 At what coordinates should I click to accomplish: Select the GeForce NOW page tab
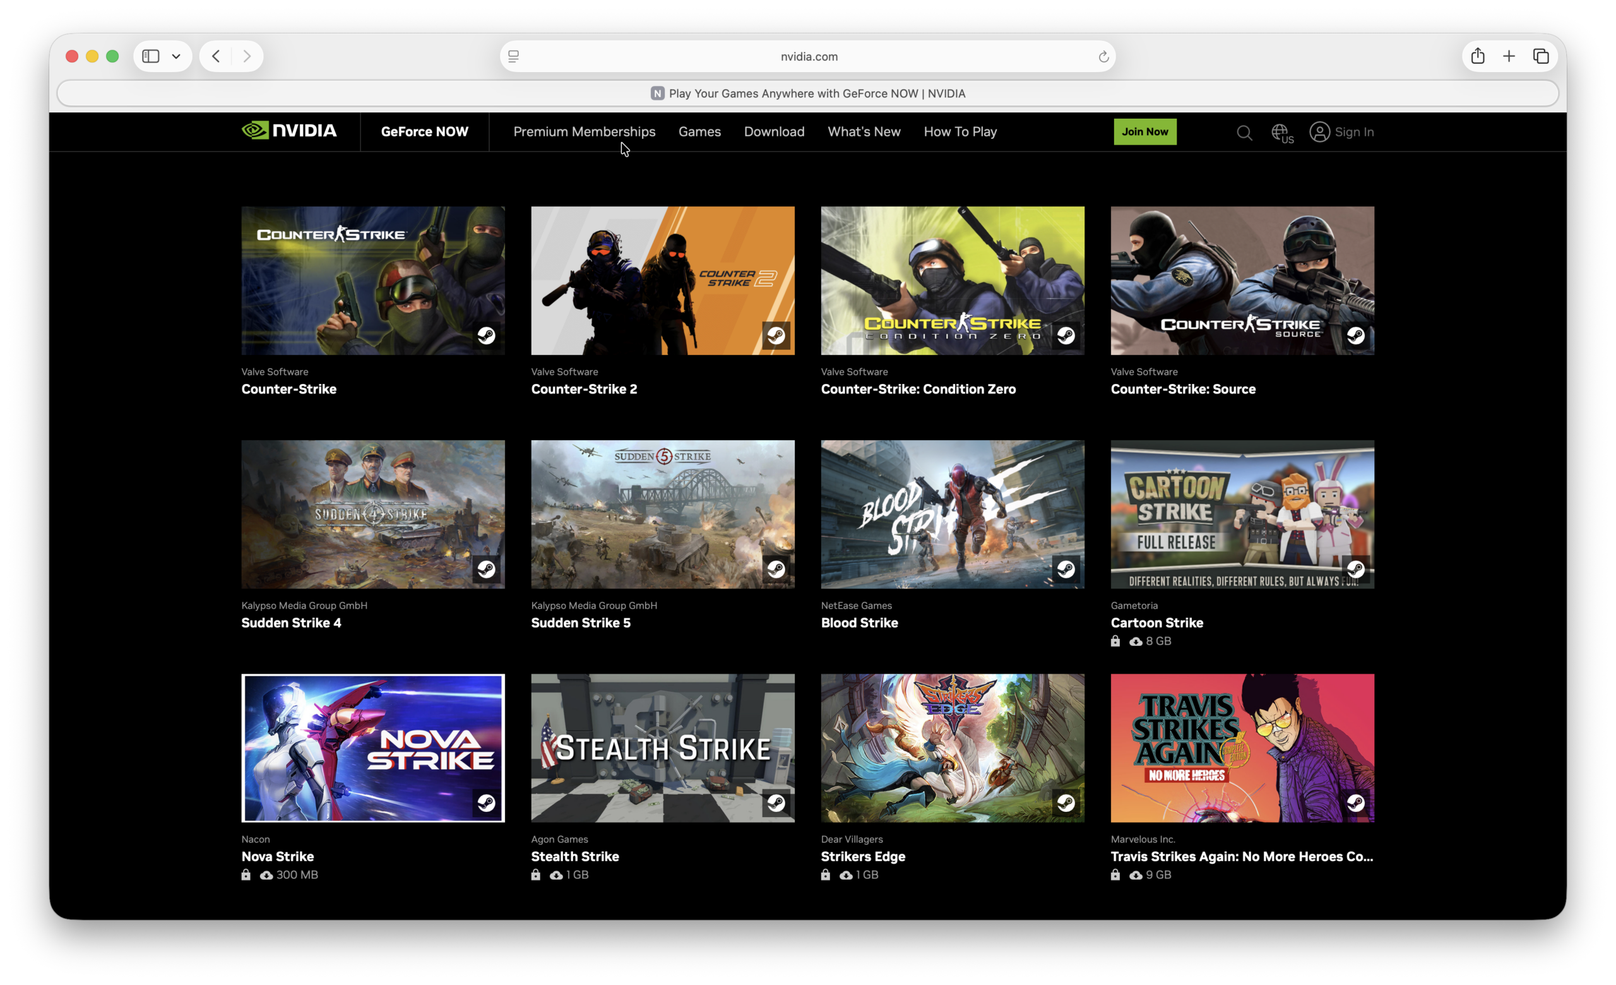pyautogui.click(x=808, y=93)
